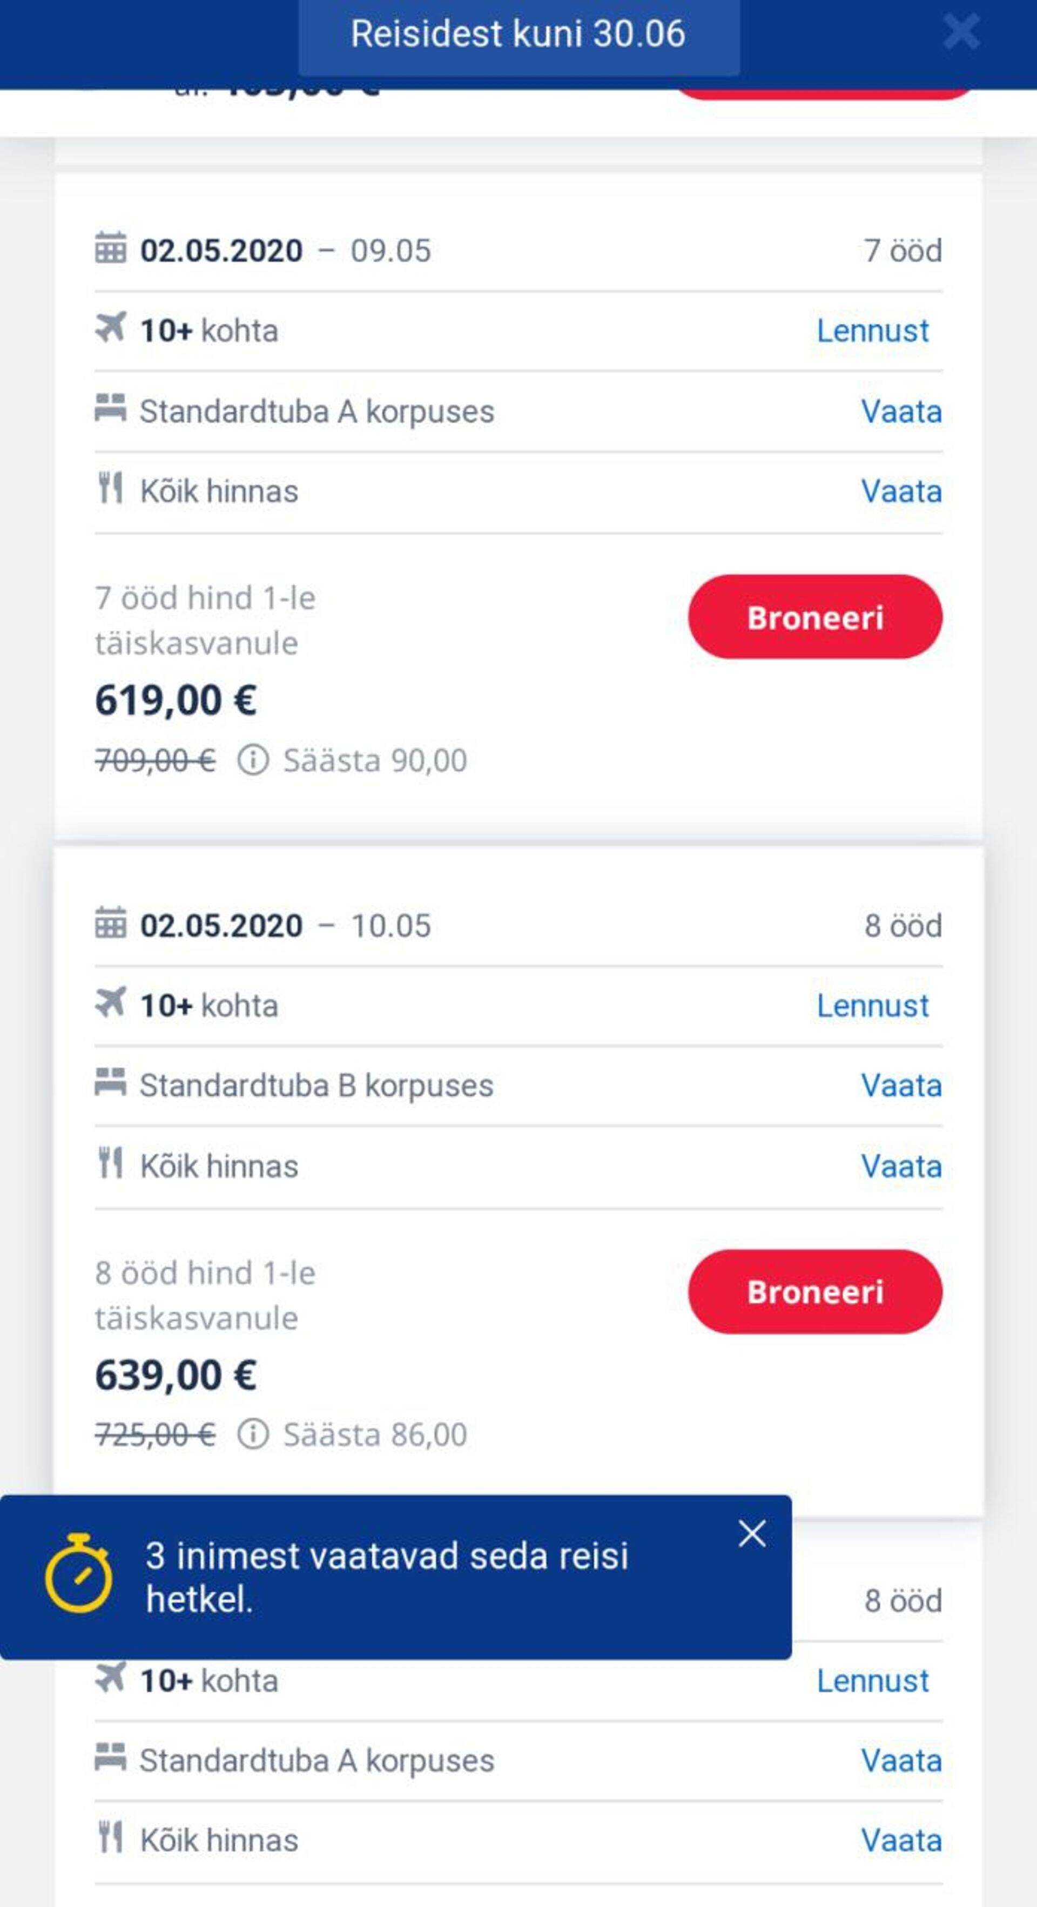This screenshot has width=1037, height=1907.
Task: View Standardtuba B korpuses room details
Action: click(901, 1086)
